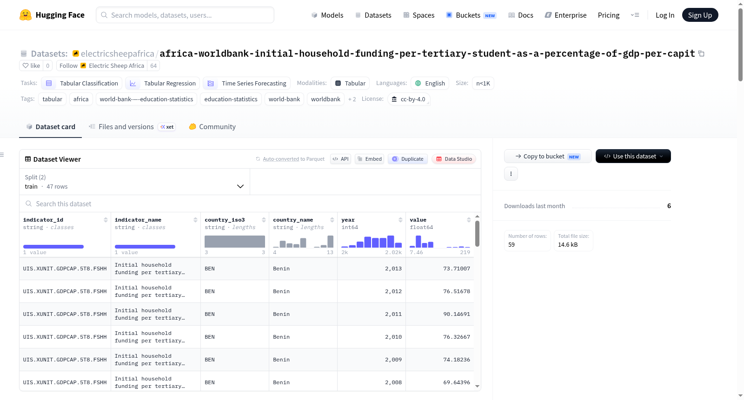The height and width of the screenshot is (400, 744).
Task: Click the Hugging Face logo icon
Action: pos(26,15)
